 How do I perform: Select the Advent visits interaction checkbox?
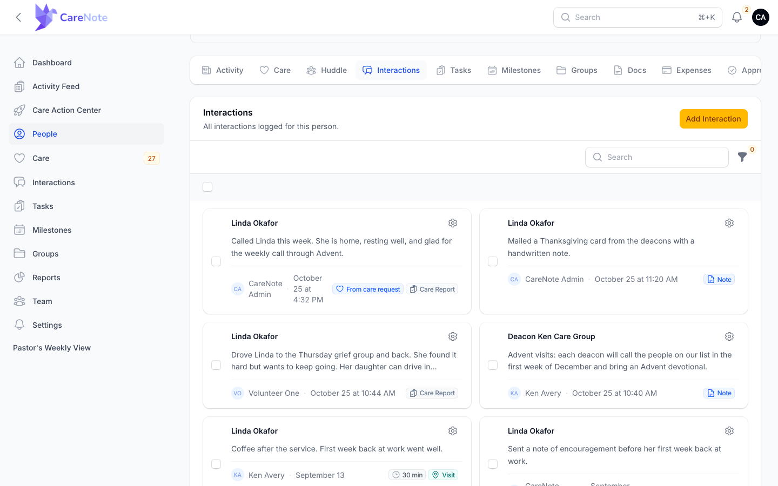[x=493, y=365]
